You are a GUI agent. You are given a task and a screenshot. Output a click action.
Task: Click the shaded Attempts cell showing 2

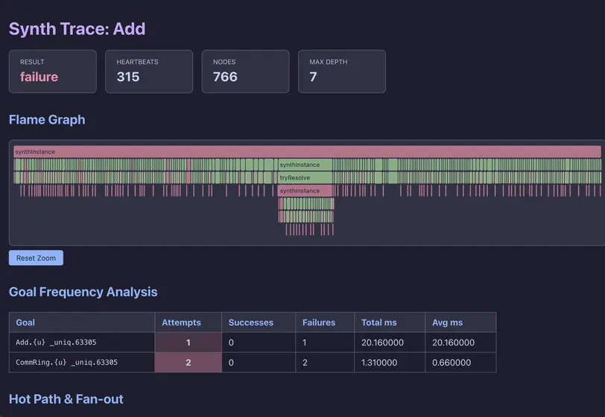[x=188, y=363]
